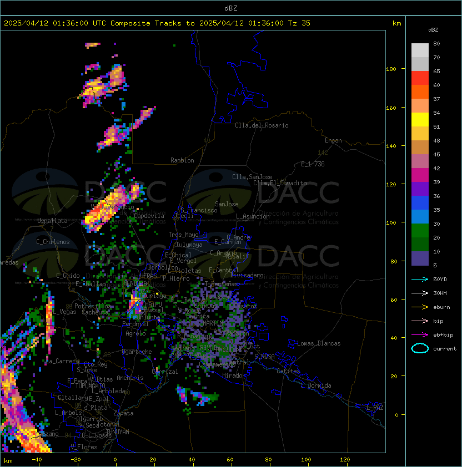Click the 140 tick on vertical km axis
This screenshot has height=467, width=462.
[391, 146]
